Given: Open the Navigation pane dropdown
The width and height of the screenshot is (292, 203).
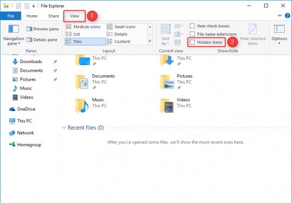Looking at the screenshot, I should tap(14, 35).
